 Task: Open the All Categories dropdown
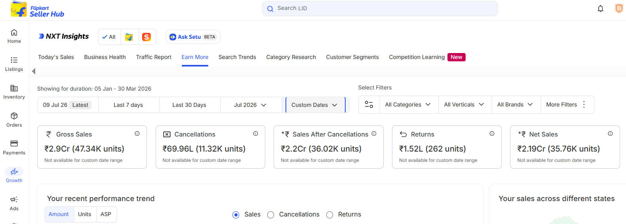click(408, 104)
